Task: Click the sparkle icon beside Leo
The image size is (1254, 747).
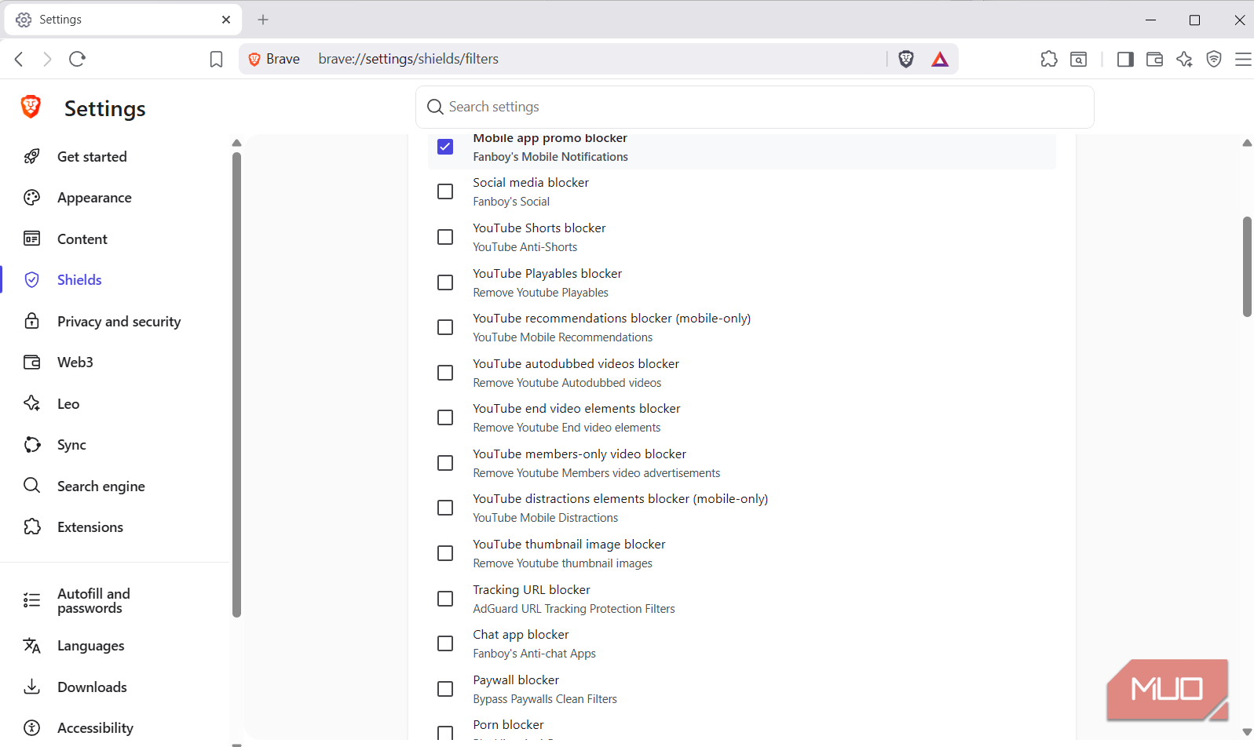Action: coord(32,403)
